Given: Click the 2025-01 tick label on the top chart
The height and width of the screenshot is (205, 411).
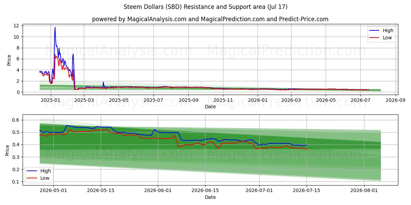Looking at the screenshot, I should (x=50, y=100).
